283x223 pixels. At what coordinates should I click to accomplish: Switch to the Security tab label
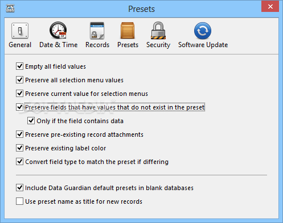tap(158, 45)
